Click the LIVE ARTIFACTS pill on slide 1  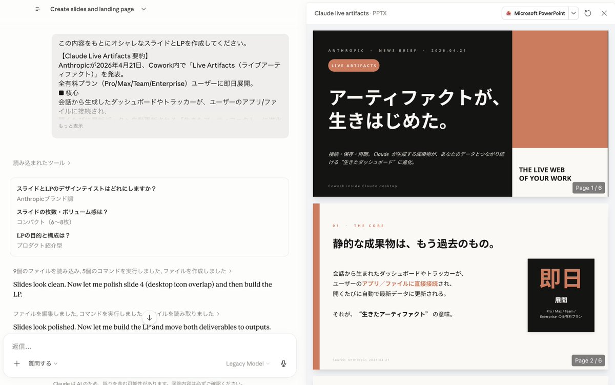point(354,66)
